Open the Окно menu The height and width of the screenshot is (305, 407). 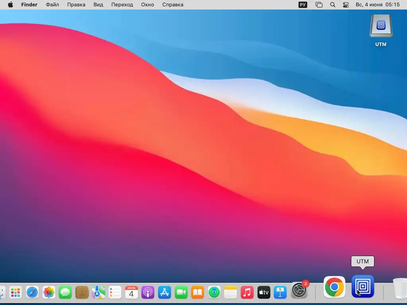pyautogui.click(x=147, y=5)
